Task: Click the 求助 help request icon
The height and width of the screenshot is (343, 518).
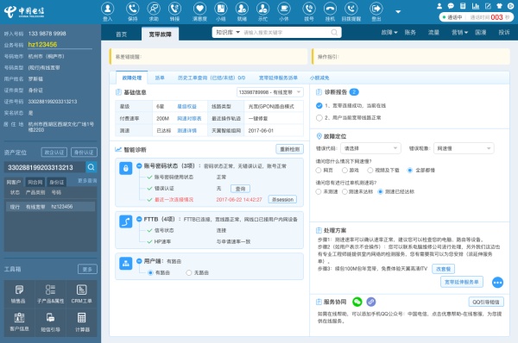Action: click(154, 9)
